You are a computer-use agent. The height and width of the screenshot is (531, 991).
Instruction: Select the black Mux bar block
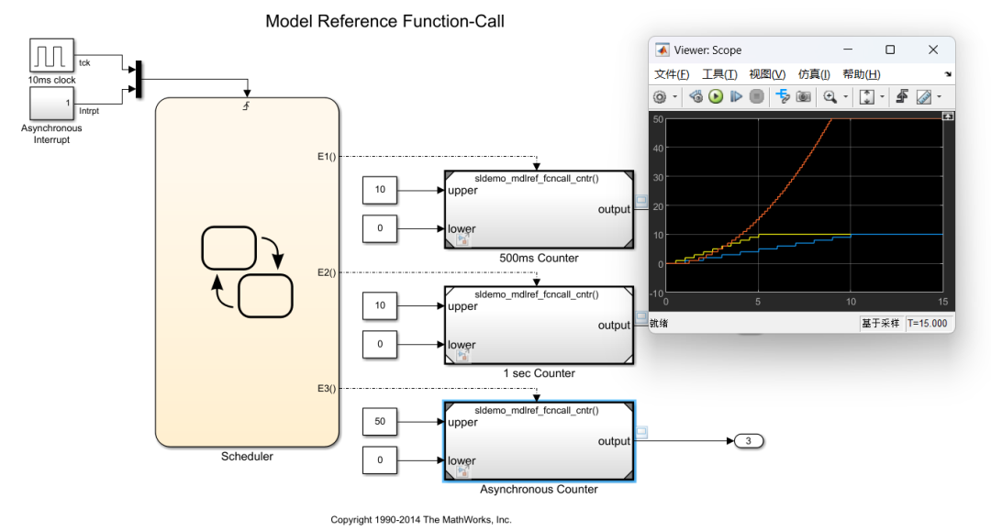tap(139, 80)
